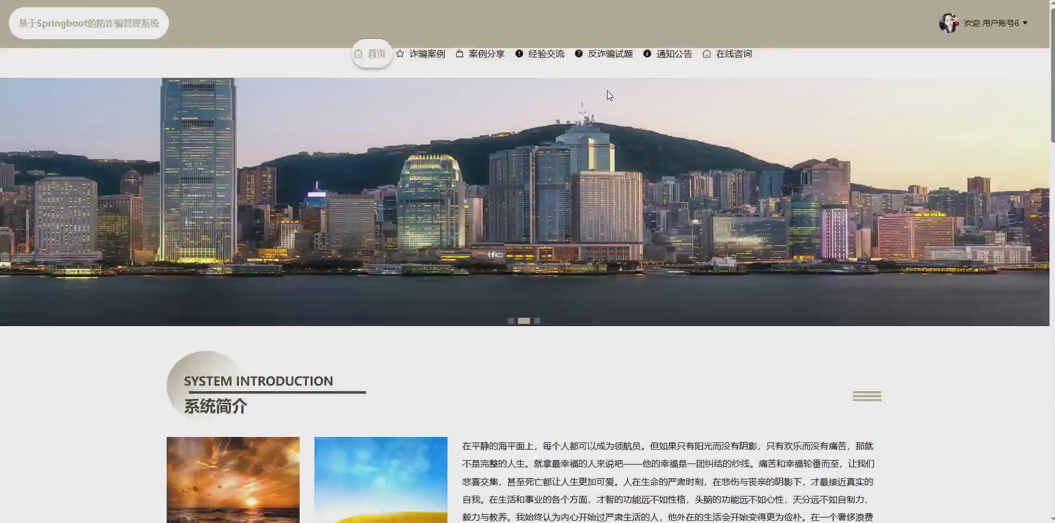The height and width of the screenshot is (523, 1055).
Task: Select the first carousel indicator dot
Action: pyautogui.click(x=513, y=321)
